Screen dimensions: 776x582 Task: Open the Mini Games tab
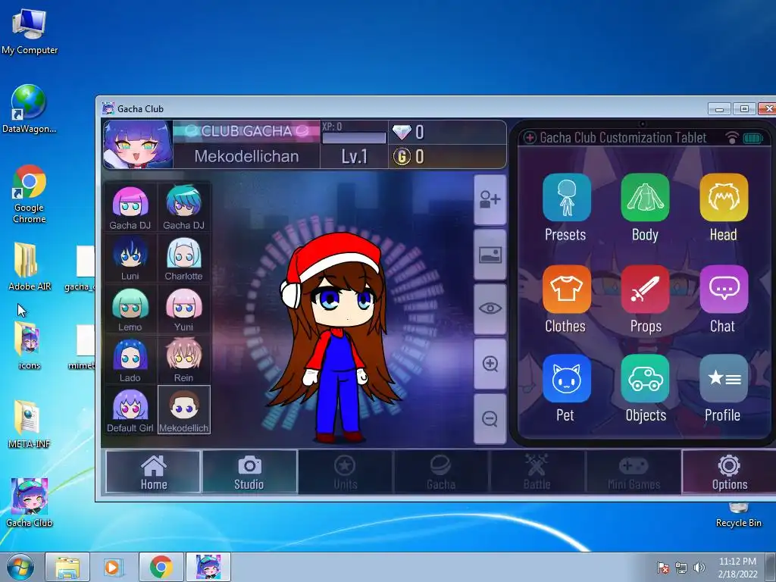point(634,471)
